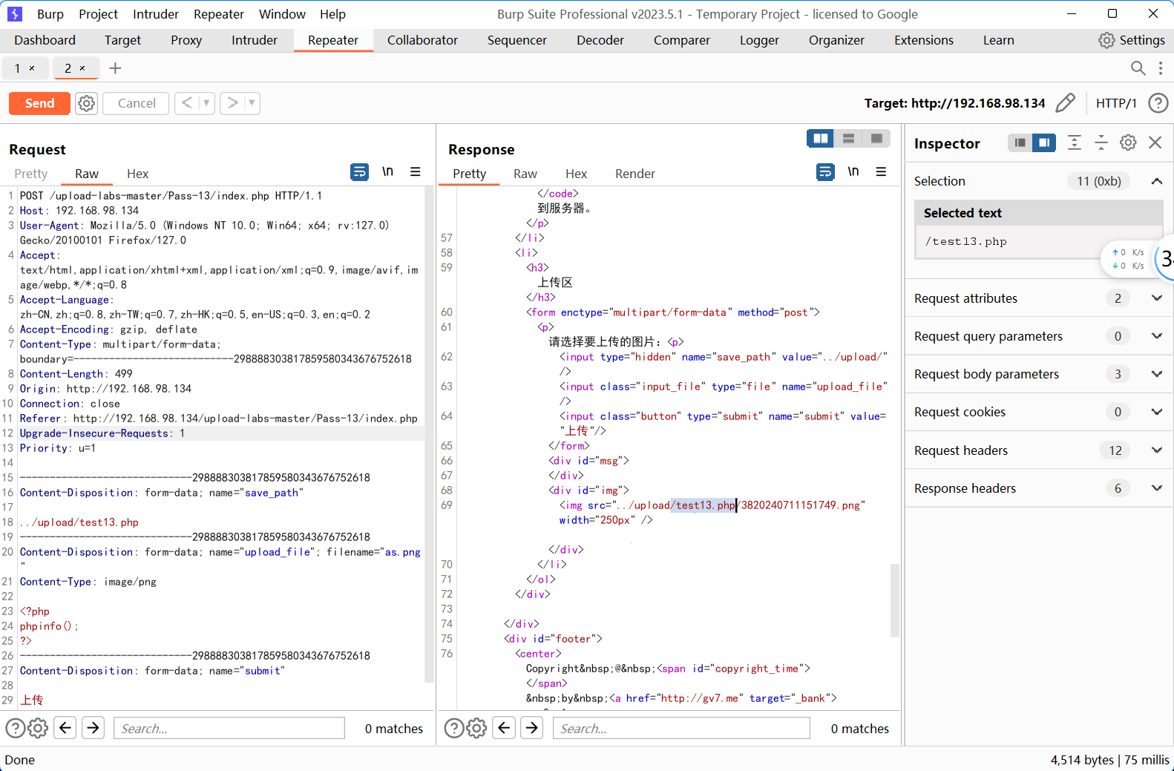The width and height of the screenshot is (1174, 771).
Task: Collapse all Inspector sections
Action: coord(1101,142)
